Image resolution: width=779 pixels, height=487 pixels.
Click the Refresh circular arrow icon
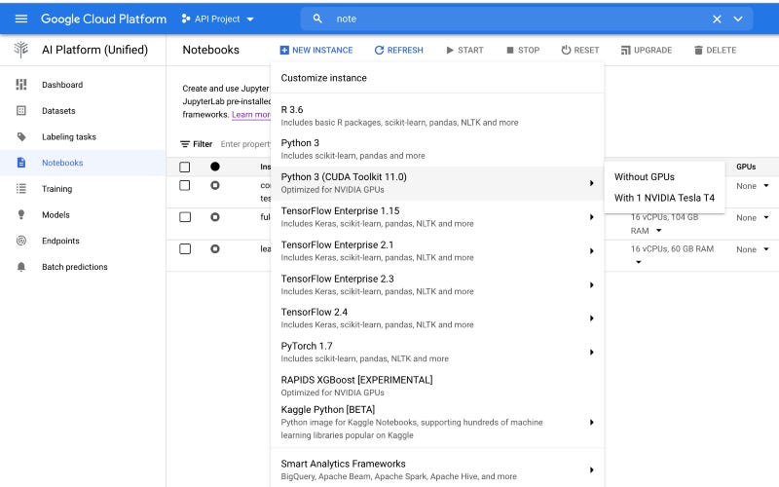(379, 51)
